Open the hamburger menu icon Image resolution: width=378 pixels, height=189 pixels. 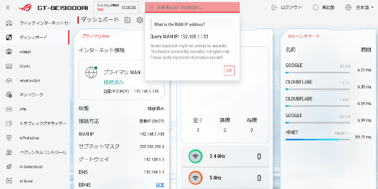[x=8, y=8]
